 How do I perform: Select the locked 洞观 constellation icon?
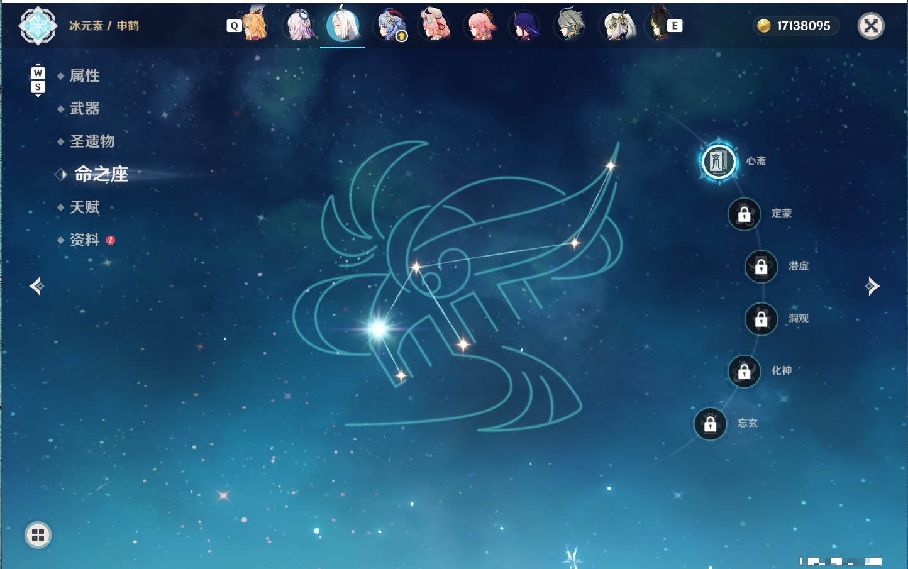(761, 319)
